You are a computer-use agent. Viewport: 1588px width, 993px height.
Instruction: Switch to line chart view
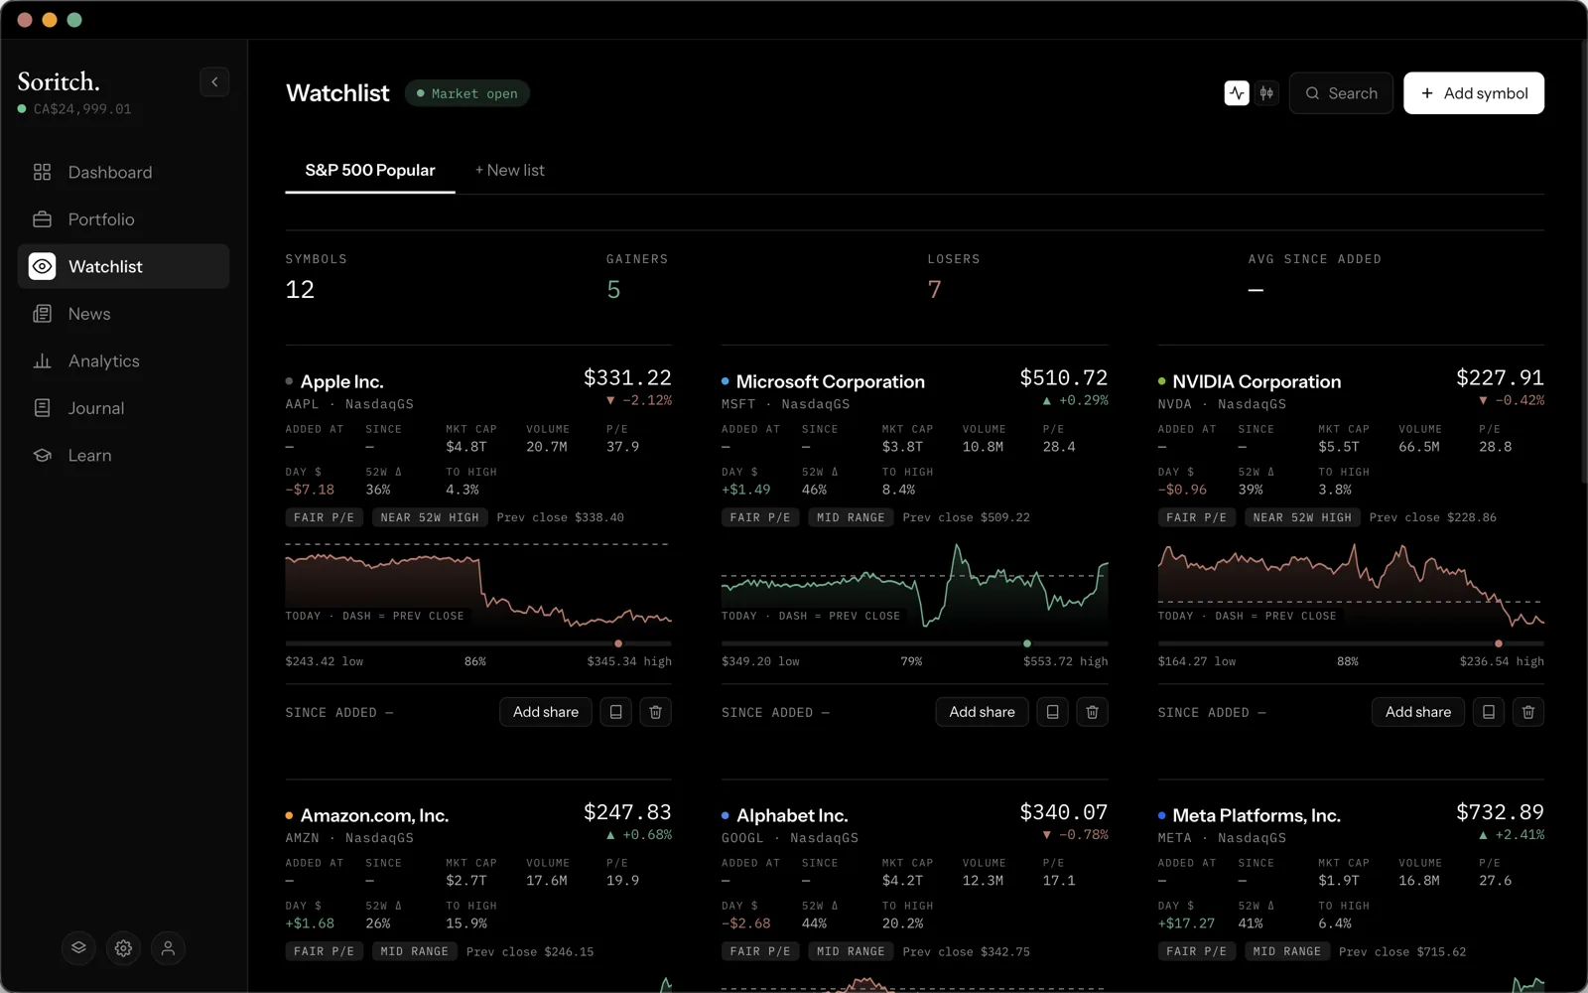coord(1237,93)
